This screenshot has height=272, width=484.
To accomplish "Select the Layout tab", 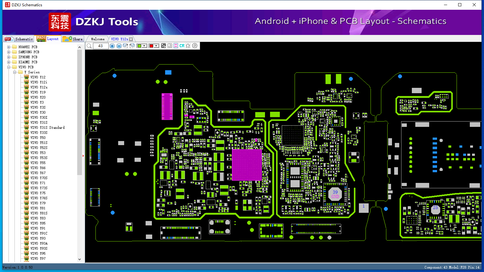I will click(x=48, y=39).
